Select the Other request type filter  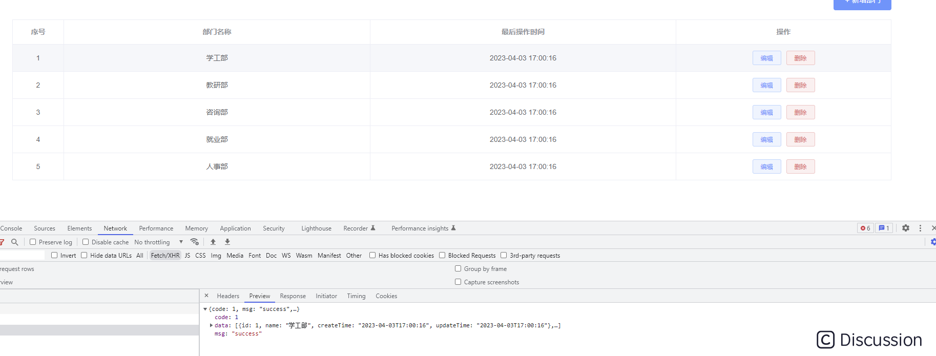[x=354, y=256]
